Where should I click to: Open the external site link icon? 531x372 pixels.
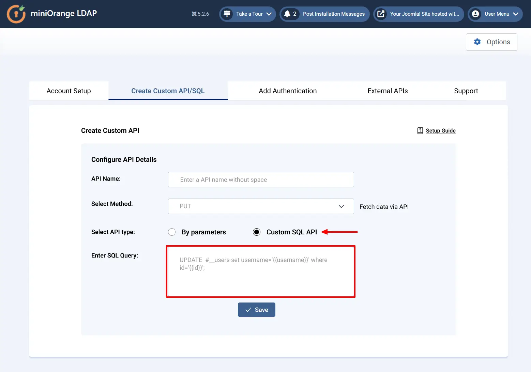381,14
